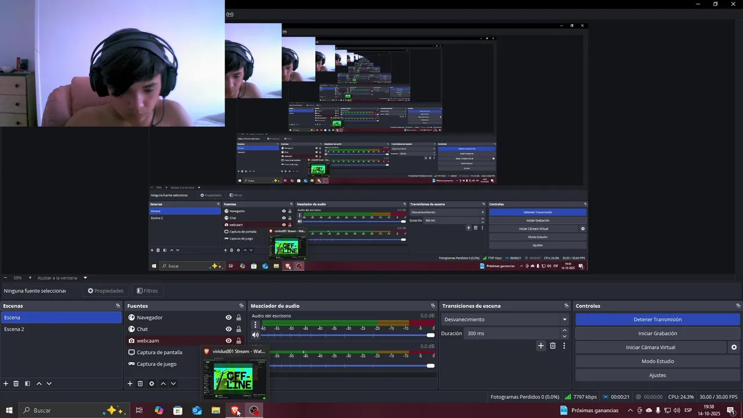Open Microsoft Store from the taskbar

(x=178, y=410)
